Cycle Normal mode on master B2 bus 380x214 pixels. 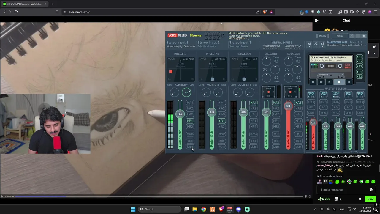coord(360,95)
